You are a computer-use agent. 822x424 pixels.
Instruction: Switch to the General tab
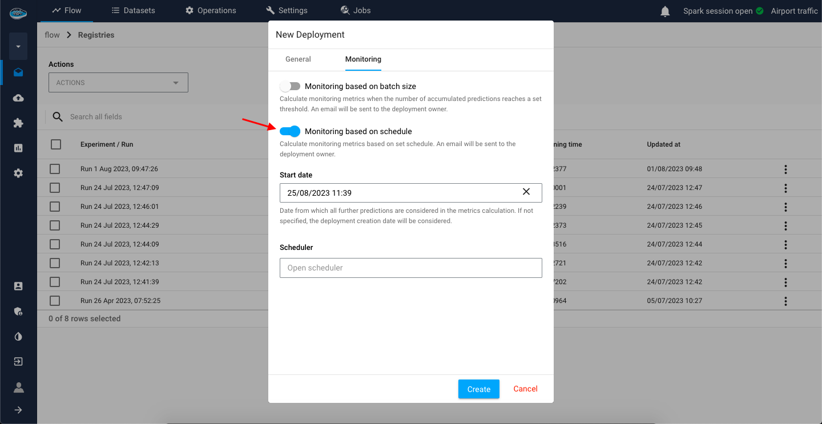coord(298,59)
